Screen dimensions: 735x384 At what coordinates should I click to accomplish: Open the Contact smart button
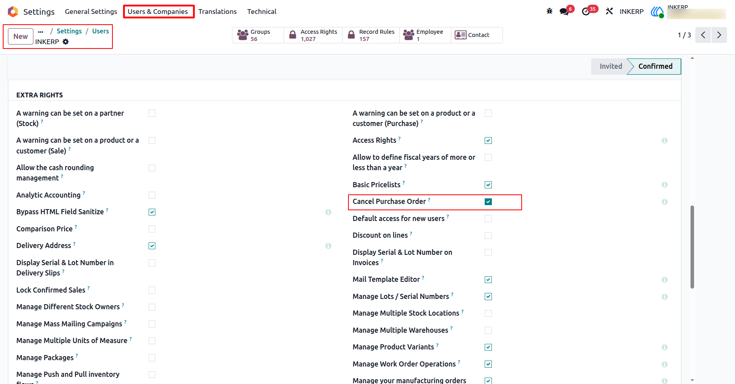point(477,35)
